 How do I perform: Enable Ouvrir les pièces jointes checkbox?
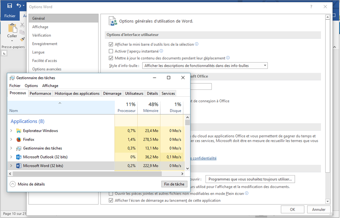(111, 193)
